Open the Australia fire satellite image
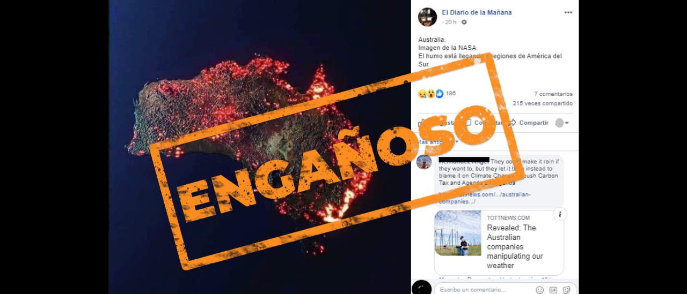This screenshot has height=294, width=687. point(260,147)
